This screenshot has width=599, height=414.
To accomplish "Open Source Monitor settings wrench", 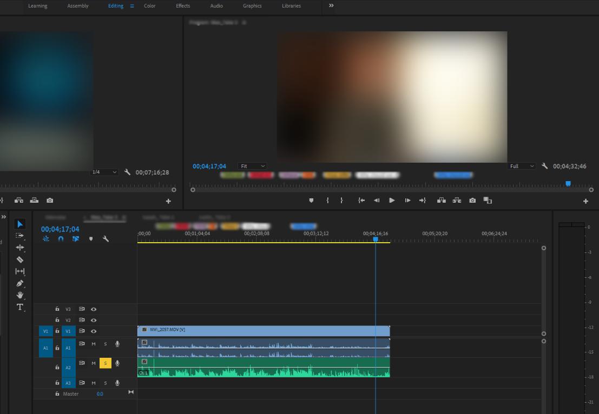I will pos(127,172).
